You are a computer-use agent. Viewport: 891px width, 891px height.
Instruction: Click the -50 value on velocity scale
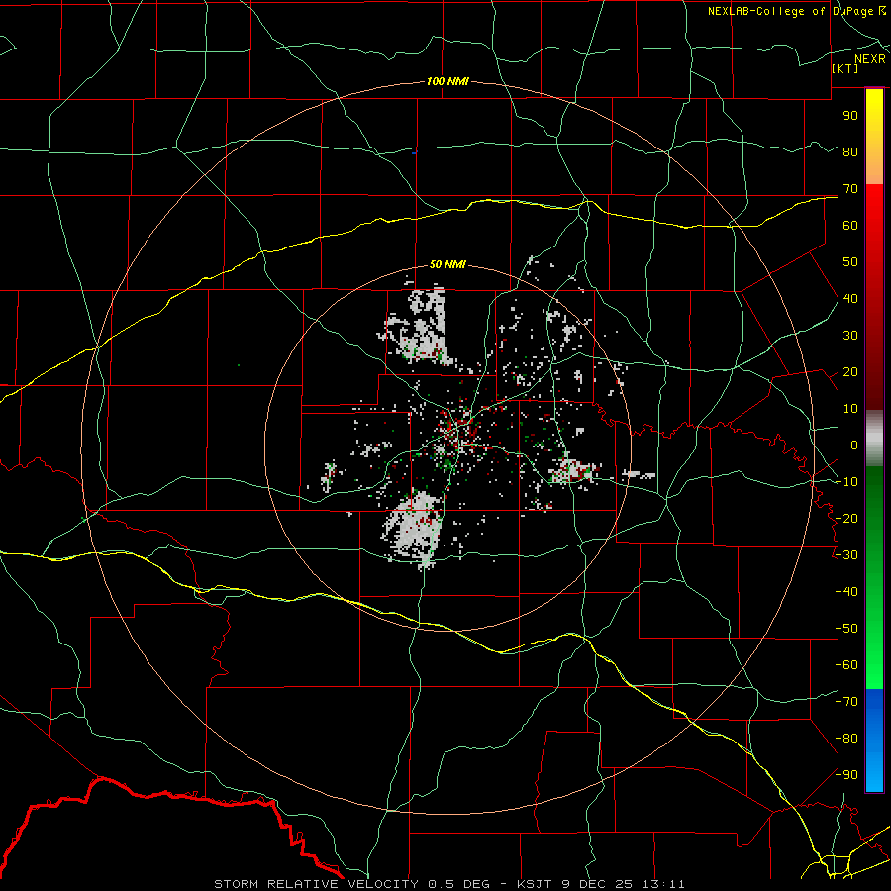[846, 629]
